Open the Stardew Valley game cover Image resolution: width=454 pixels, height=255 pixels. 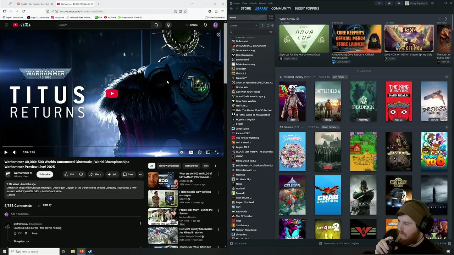click(363, 152)
